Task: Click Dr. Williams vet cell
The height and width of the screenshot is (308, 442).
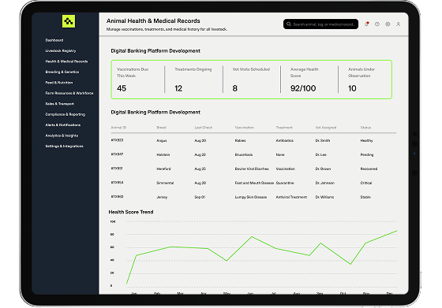Action: tap(324, 197)
